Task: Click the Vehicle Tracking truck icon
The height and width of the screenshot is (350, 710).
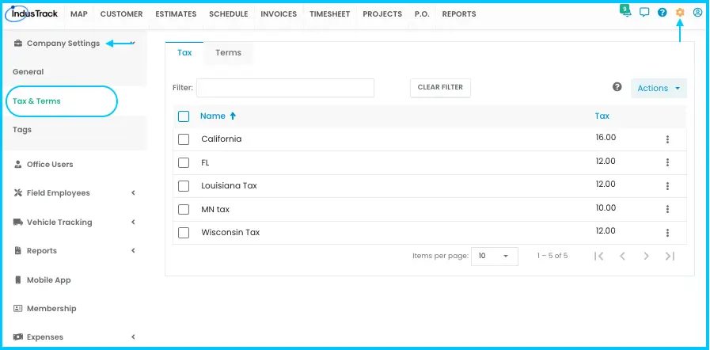Action: [x=18, y=222]
